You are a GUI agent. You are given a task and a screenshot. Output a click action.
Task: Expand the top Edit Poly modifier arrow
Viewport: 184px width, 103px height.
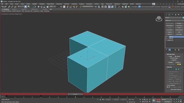point(168,37)
